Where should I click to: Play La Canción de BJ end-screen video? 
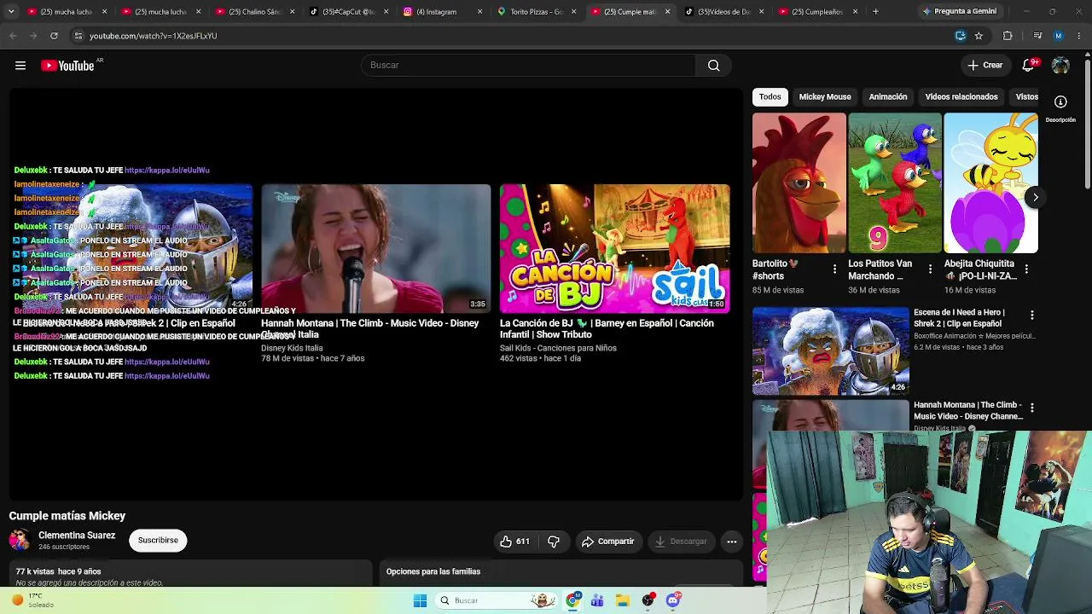tap(614, 249)
